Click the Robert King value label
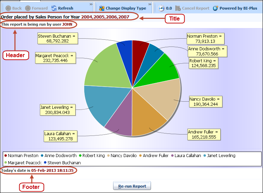Viewport: 263px width, 193px height. [x=202, y=63]
